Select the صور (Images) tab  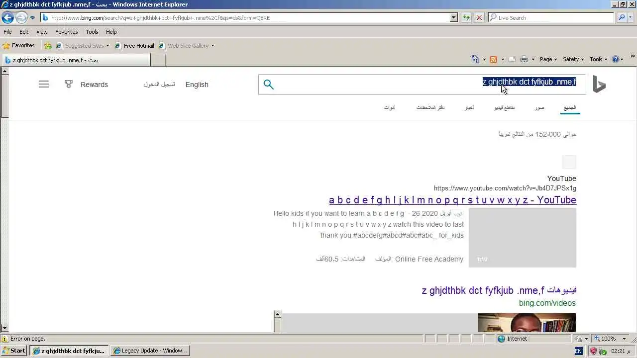pyautogui.click(x=539, y=107)
